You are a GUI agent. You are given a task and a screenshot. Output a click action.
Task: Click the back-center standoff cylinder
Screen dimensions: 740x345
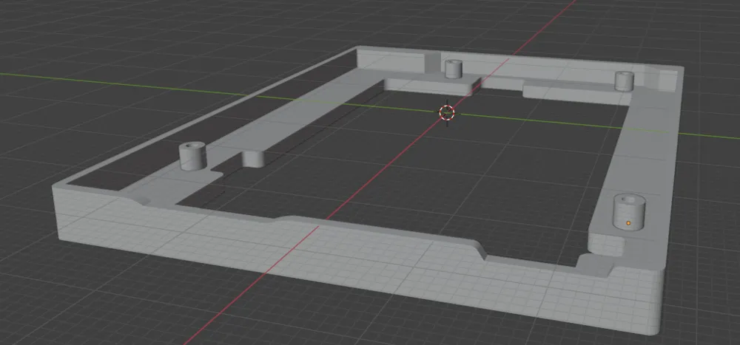(453, 69)
